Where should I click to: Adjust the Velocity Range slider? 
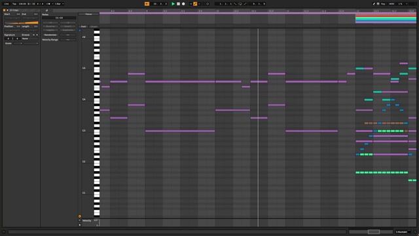68,39
